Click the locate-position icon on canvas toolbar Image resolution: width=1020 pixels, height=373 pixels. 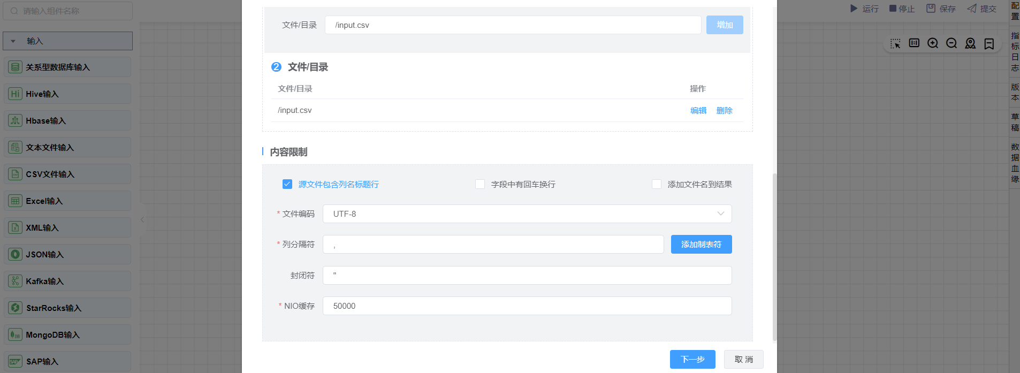pos(970,43)
